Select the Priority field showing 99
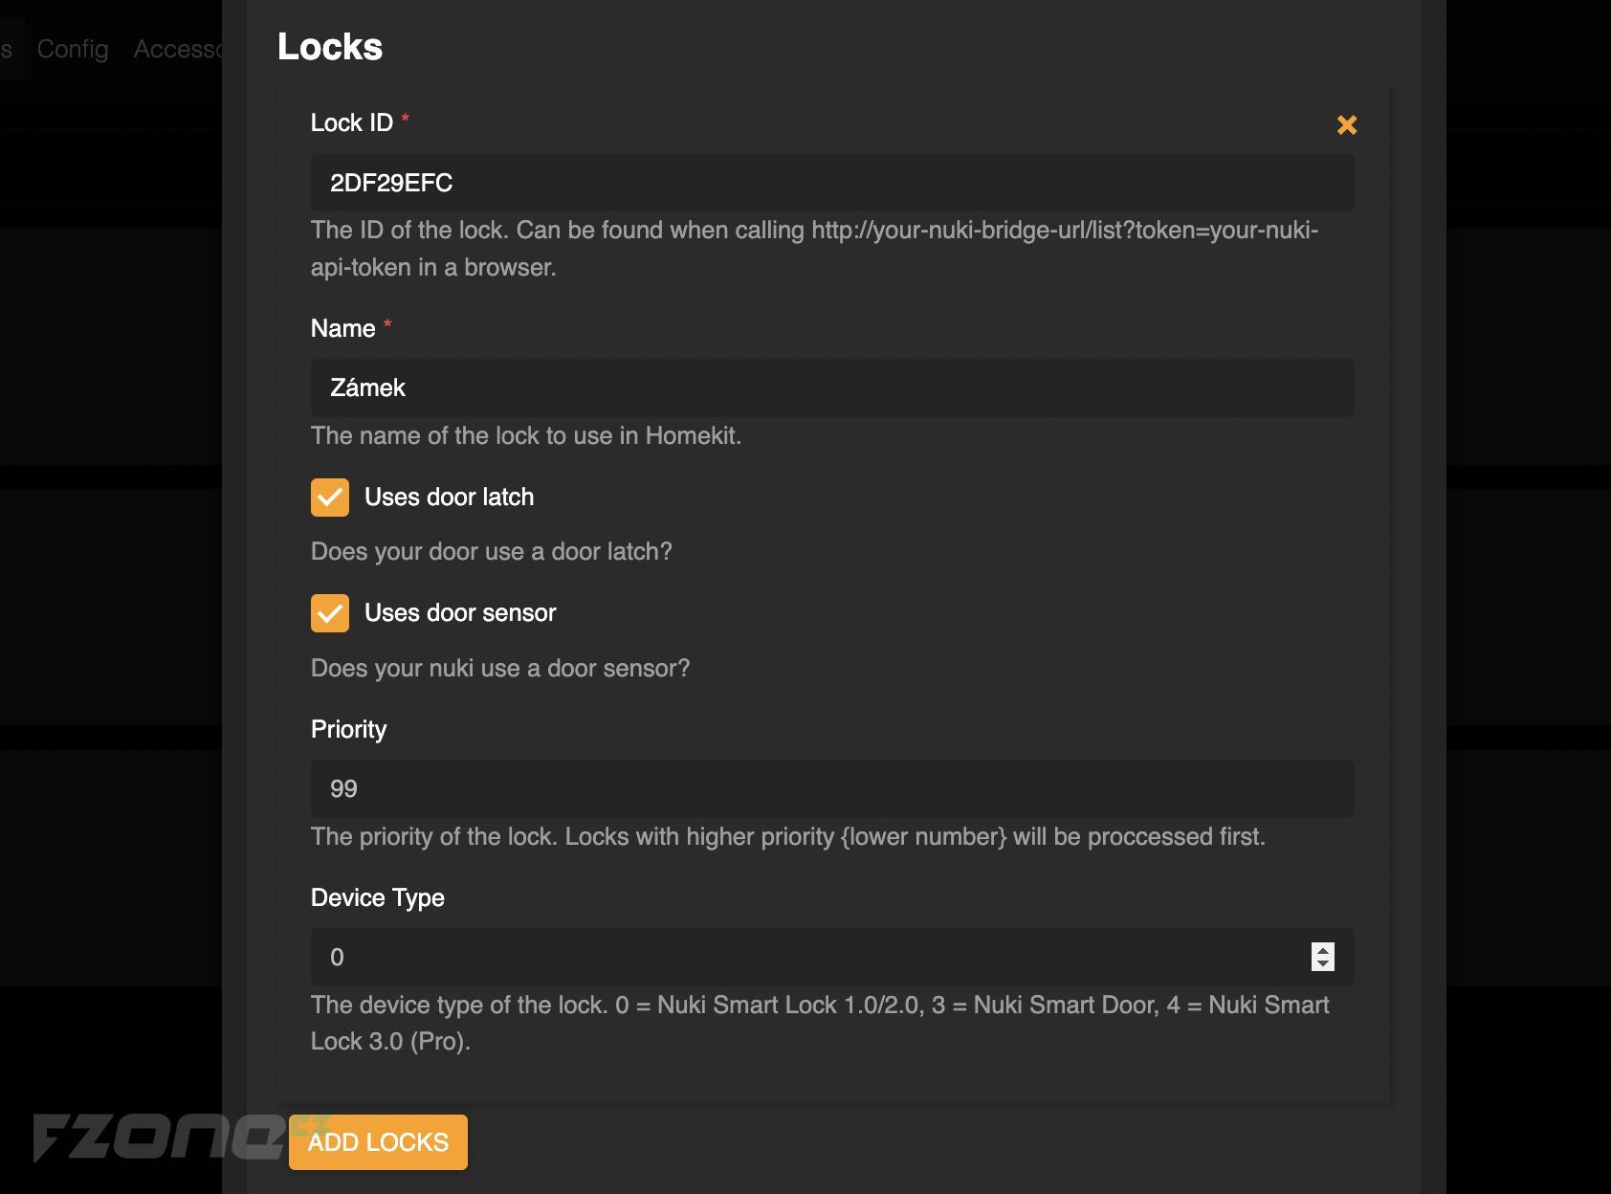 tap(832, 789)
